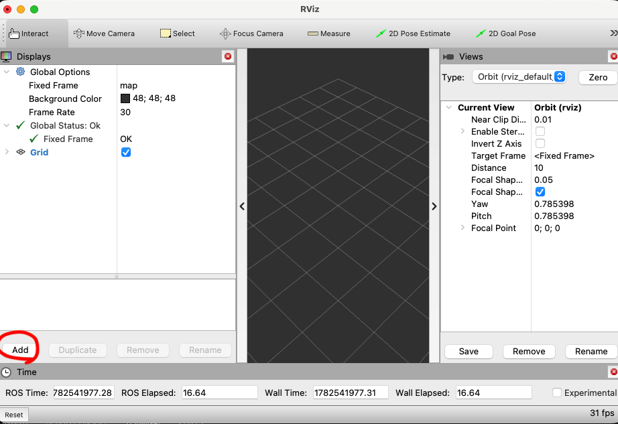Collapse the Current View tree
Viewport: 618px width, 424px height.
click(449, 107)
